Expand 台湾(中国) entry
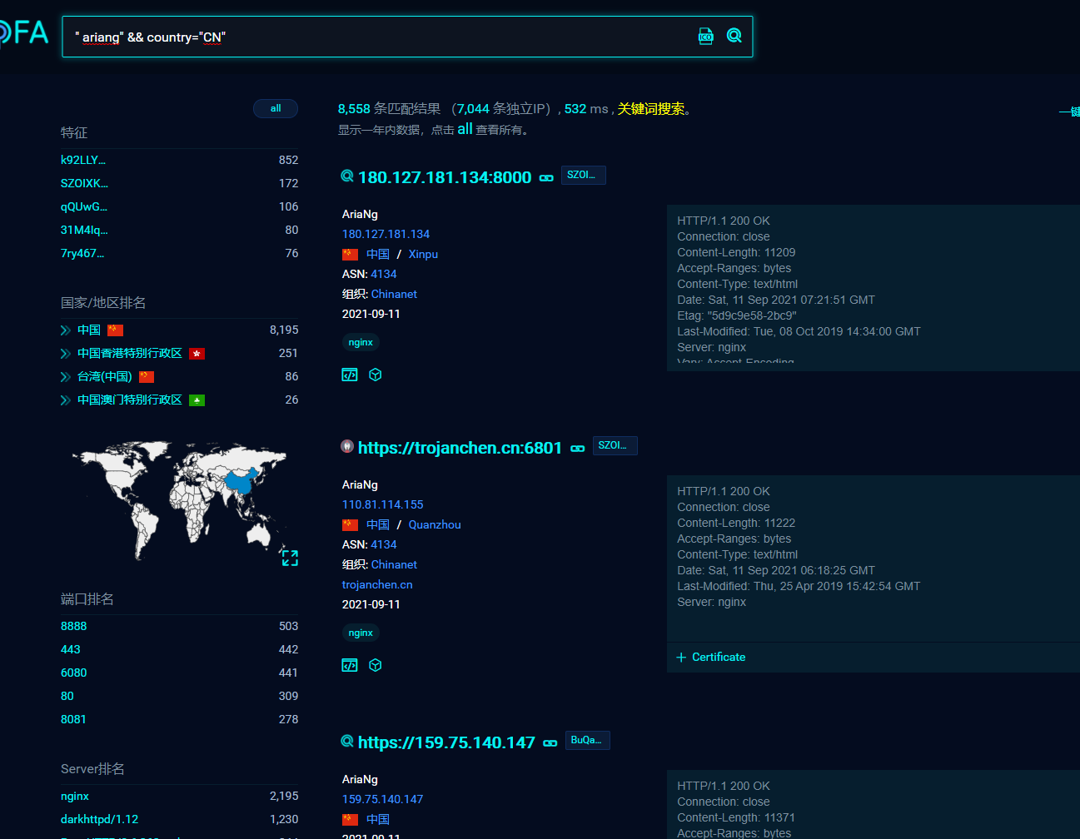This screenshot has height=839, width=1080. (65, 377)
